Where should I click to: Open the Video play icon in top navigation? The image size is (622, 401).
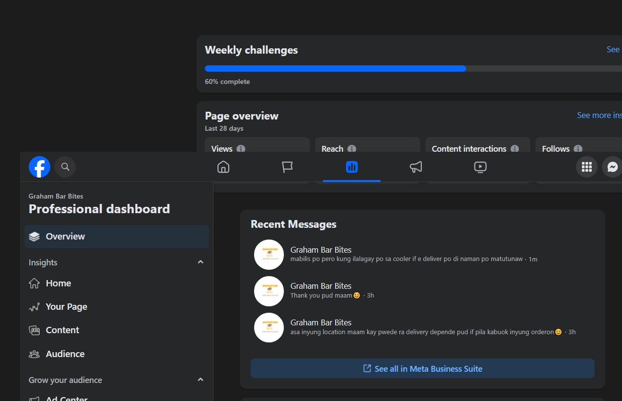[x=480, y=167]
